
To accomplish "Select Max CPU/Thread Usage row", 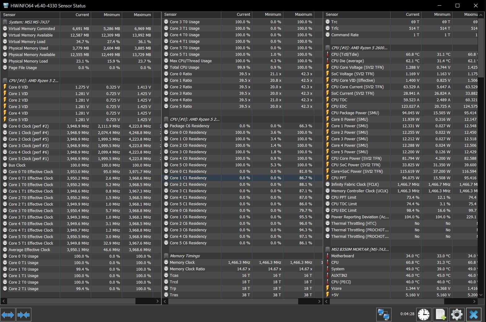I will coord(242,61).
